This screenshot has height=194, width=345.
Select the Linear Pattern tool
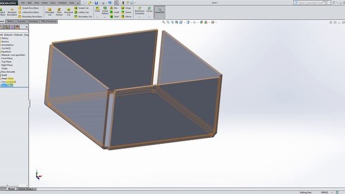(105, 10)
